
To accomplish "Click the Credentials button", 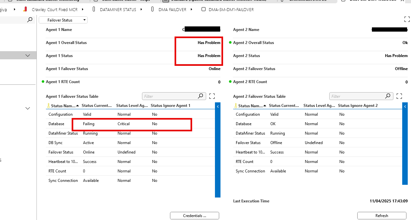I will 194,215.
